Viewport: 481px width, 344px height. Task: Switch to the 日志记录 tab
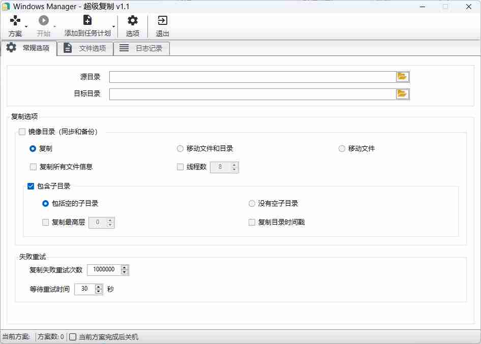click(x=141, y=48)
